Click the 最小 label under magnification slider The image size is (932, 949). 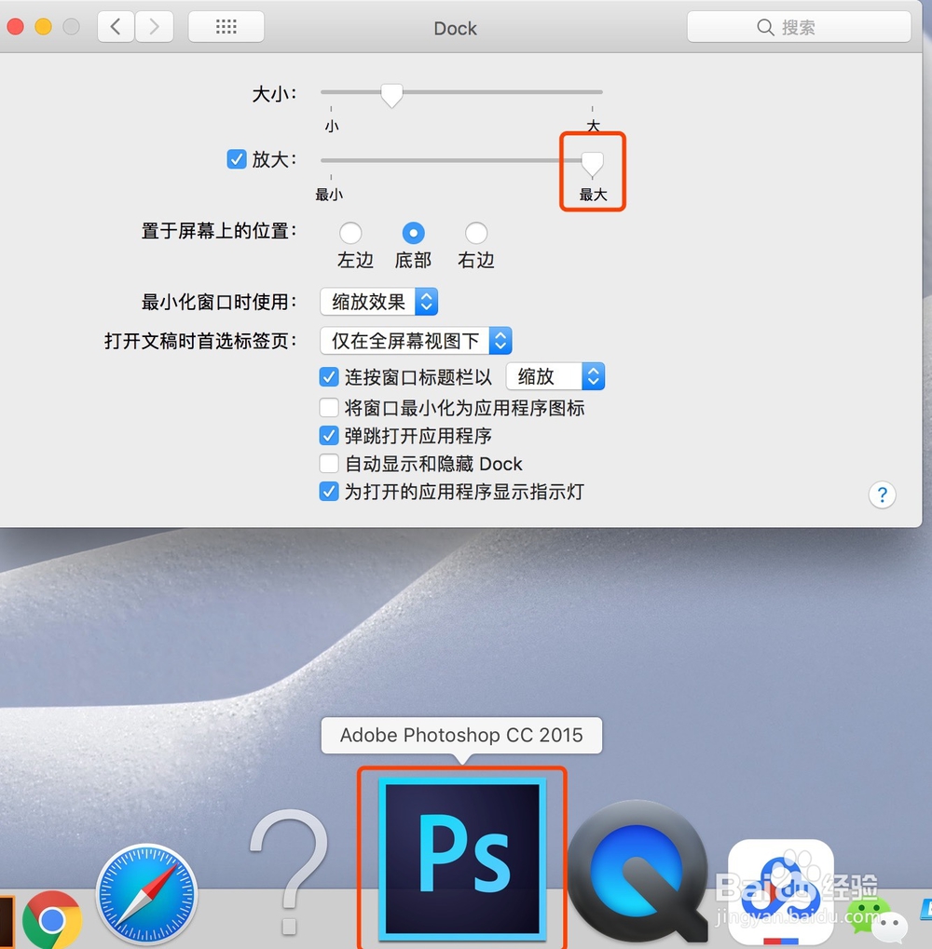coord(329,195)
